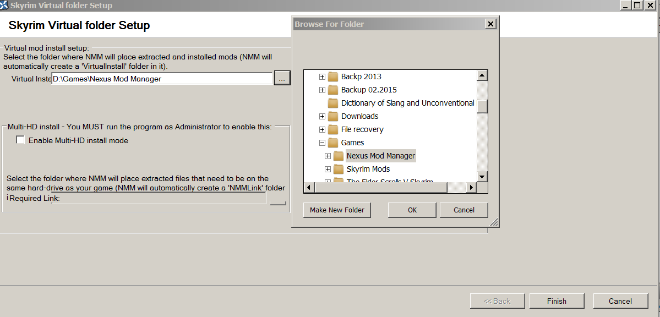
Task: Select The Elder Scrolls V Skyrim folder
Action: pos(389,181)
